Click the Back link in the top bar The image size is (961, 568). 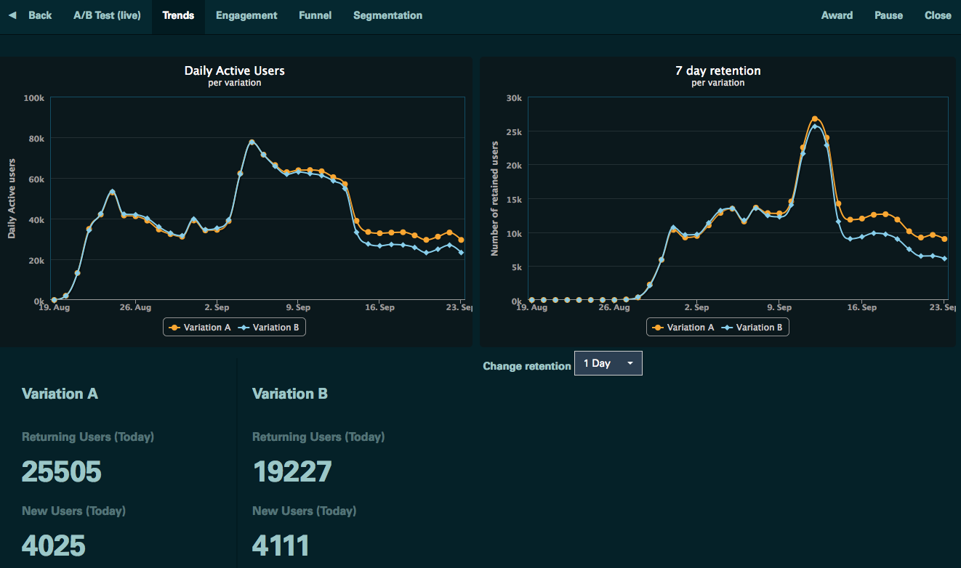click(x=40, y=15)
